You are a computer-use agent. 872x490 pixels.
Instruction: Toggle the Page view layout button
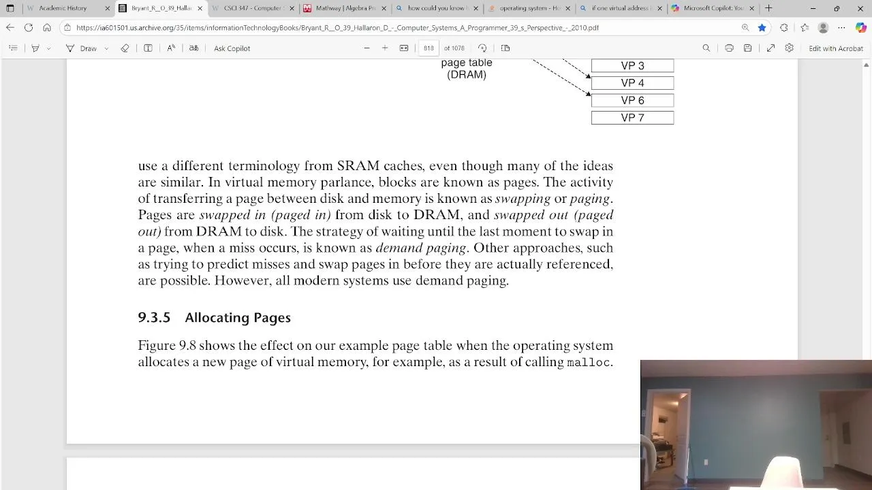[x=505, y=48]
